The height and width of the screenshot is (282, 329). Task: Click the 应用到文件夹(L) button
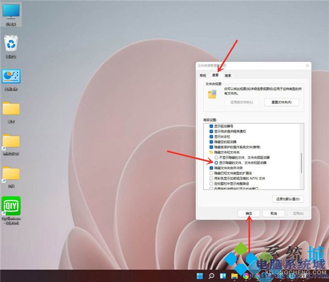point(242,102)
